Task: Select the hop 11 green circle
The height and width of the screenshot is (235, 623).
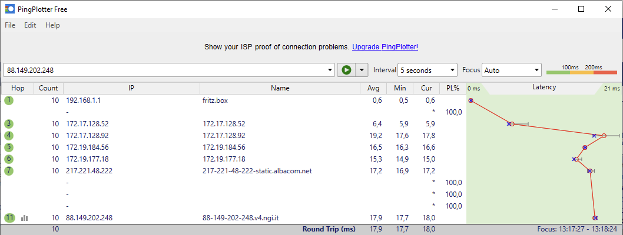Action: tap(9, 217)
